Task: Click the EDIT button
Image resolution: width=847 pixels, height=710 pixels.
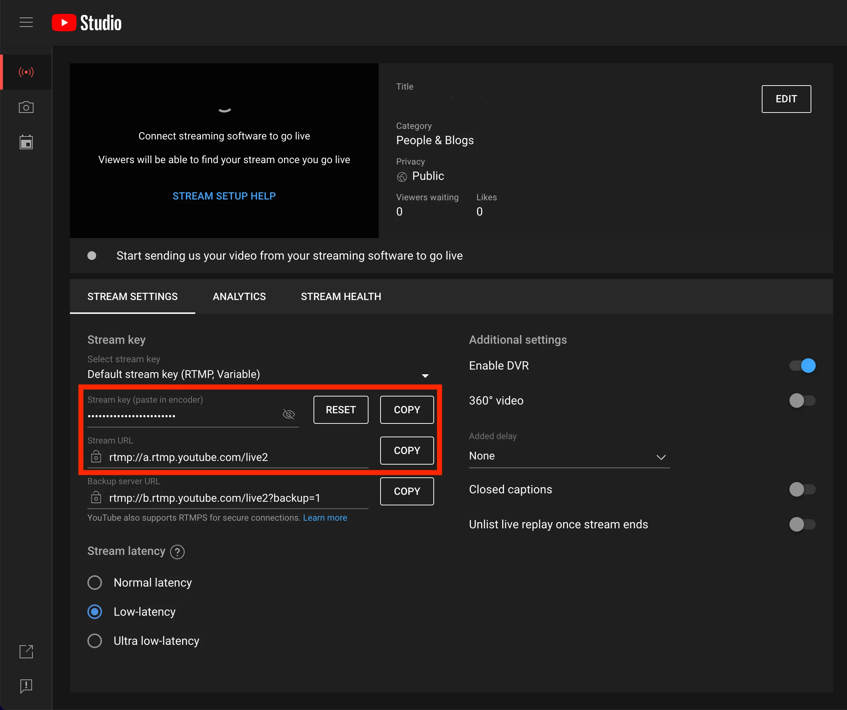Action: coord(786,99)
